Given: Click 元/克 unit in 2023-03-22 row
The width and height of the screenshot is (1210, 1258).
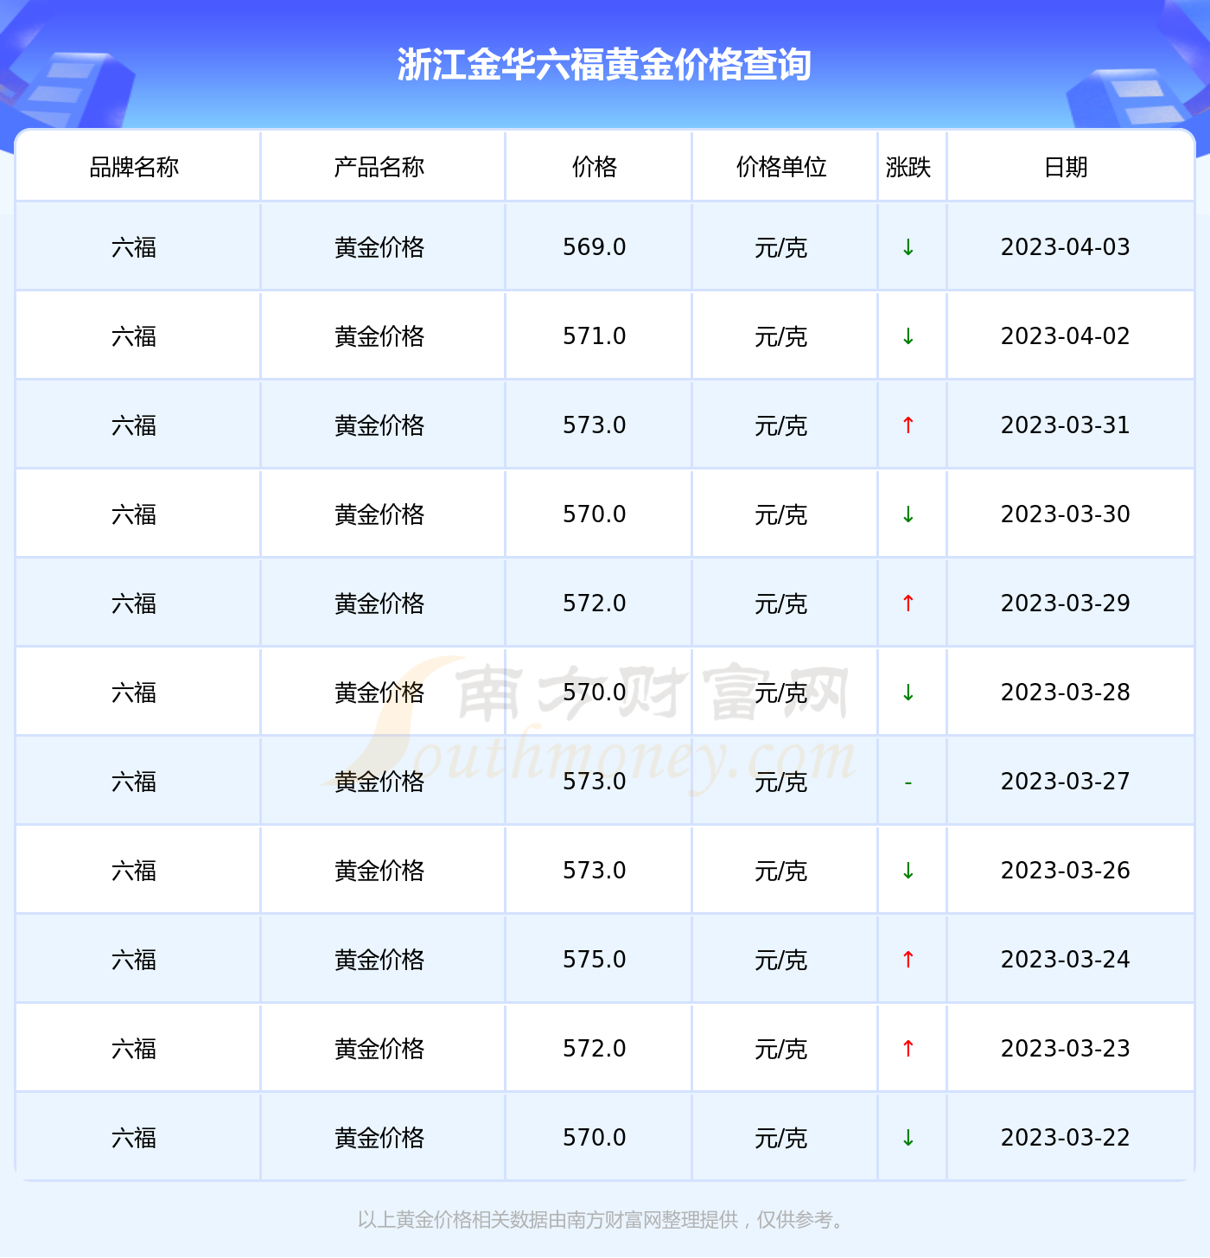Looking at the screenshot, I should [781, 1139].
